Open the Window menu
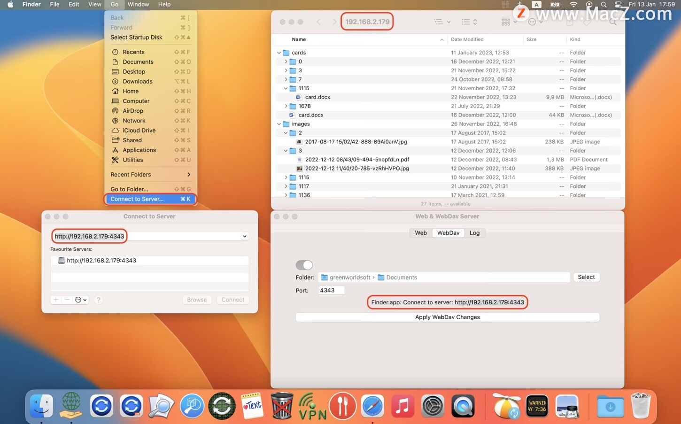681x424 pixels. click(138, 4)
